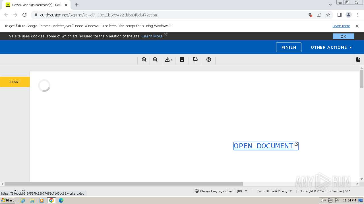Click the FINISH button
The width and height of the screenshot is (364, 204).
(289, 47)
